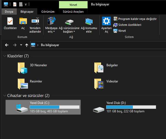Viewport: 166px width, 139px height.
Task: Select the Videolar folder icon
Action: 99,84
